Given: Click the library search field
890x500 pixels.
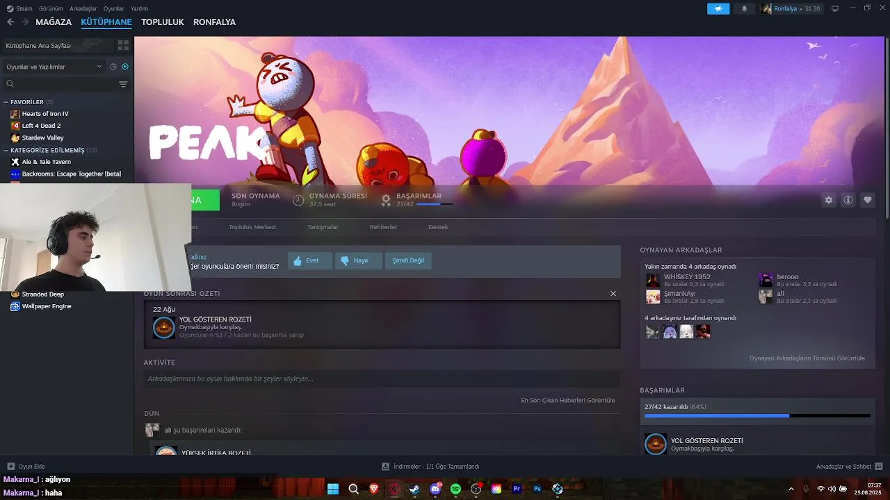Looking at the screenshot, I should (x=59, y=84).
